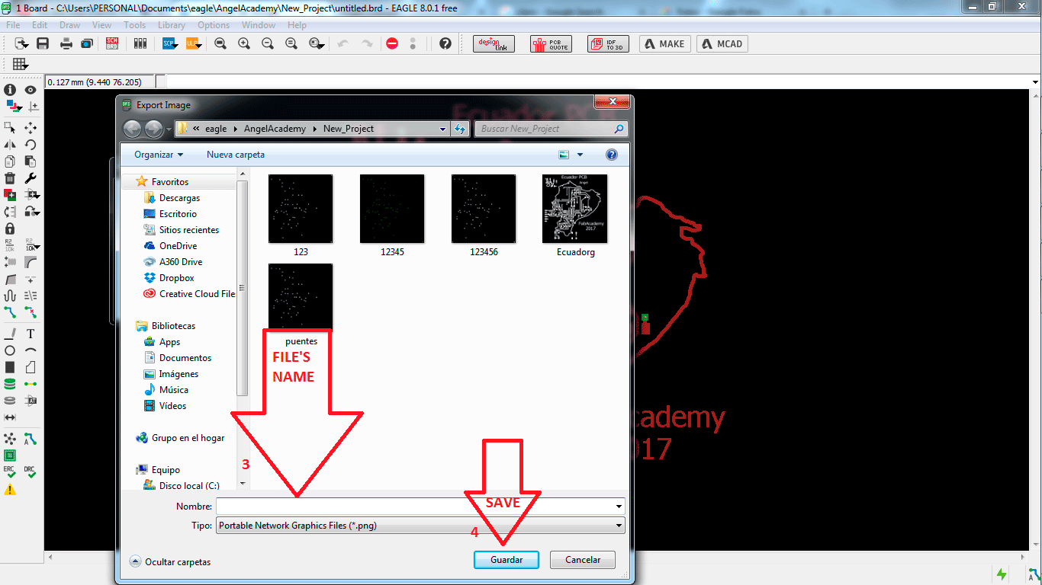Viewport: 1042px width, 585px height.
Task: Click the yellow warning errors icon
Action: 10,490
